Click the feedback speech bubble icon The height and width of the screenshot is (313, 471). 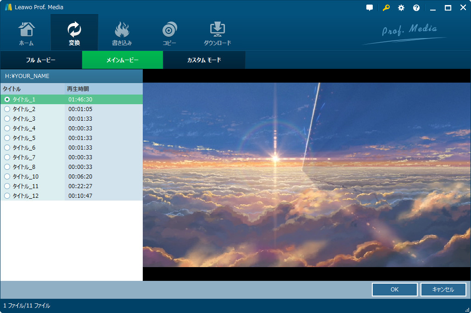pyautogui.click(x=370, y=8)
